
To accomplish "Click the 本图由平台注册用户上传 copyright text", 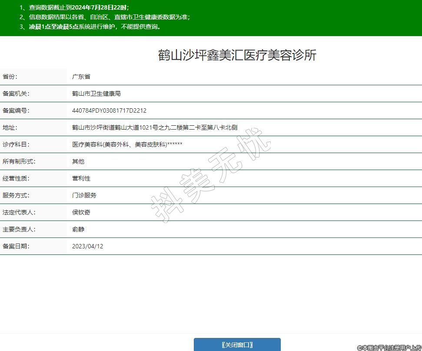I will click(x=389, y=348).
